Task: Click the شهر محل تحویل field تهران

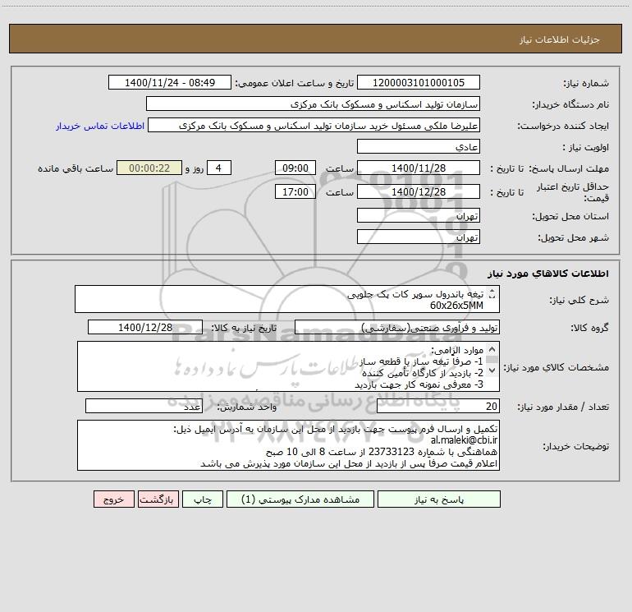Action: click(x=419, y=237)
